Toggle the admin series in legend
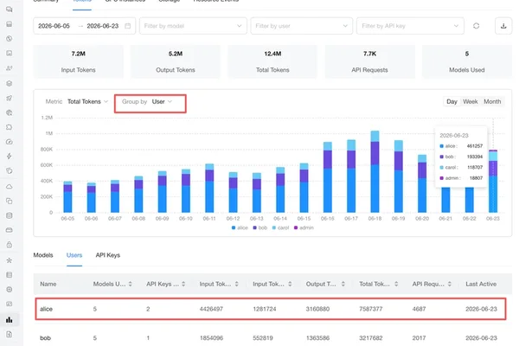The width and height of the screenshot is (519, 346). tap(304, 227)
